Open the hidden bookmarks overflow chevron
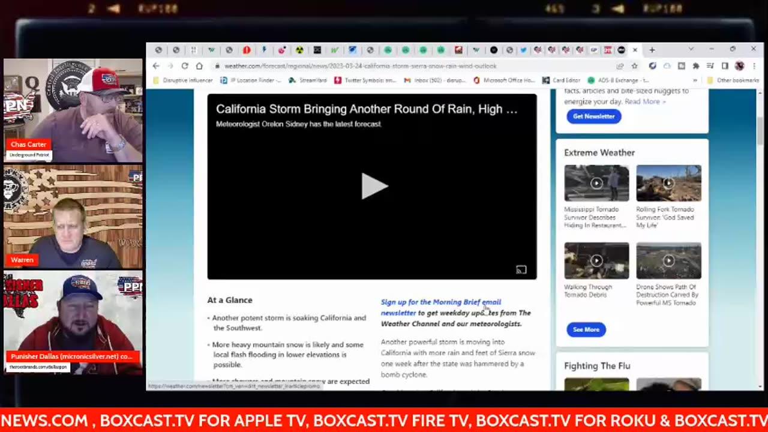This screenshot has width=768, height=432. (695, 80)
